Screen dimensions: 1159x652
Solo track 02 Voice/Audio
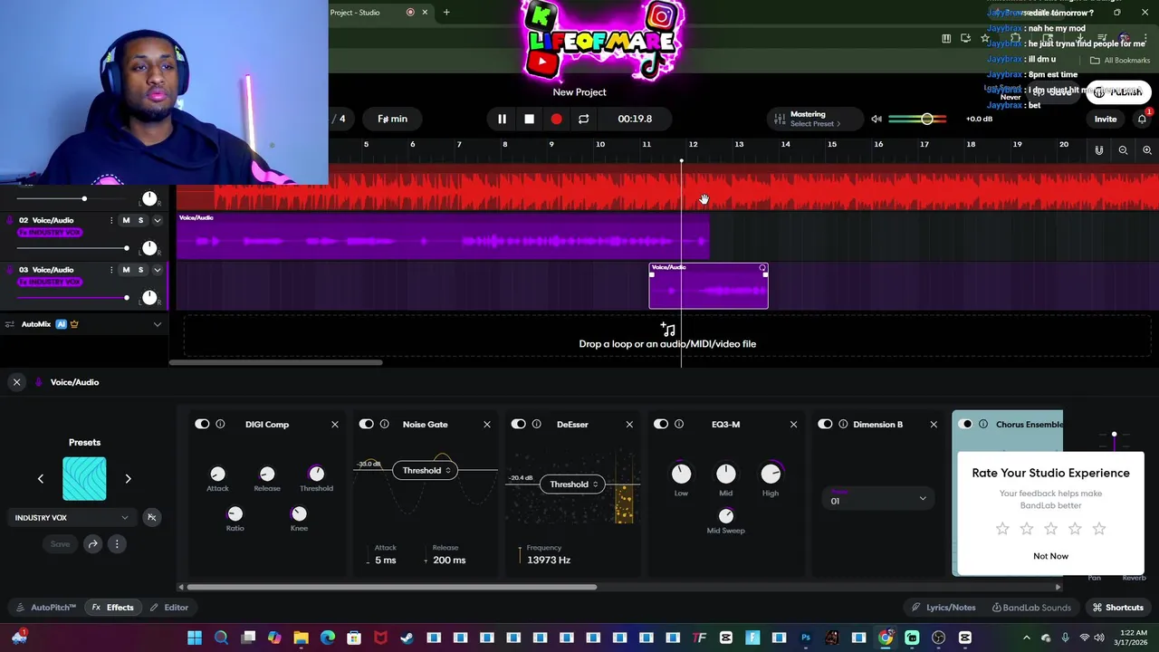[140, 220]
